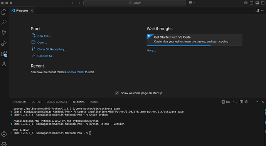Toggle the secondary side bar
Screen dimensions: 266x146
[263, 3]
